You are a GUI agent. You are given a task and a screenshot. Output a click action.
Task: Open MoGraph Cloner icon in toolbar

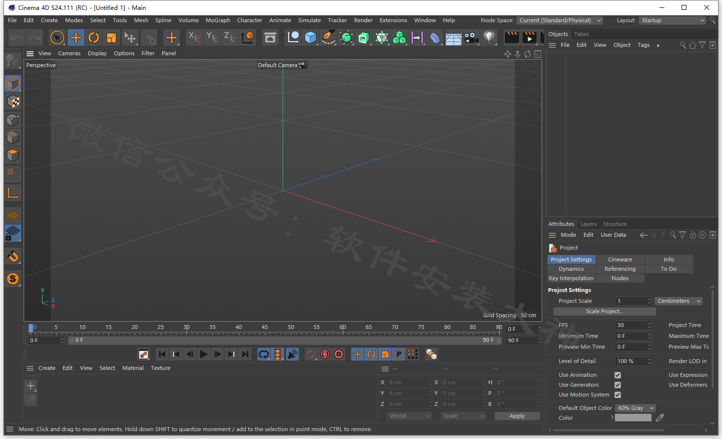coord(400,37)
